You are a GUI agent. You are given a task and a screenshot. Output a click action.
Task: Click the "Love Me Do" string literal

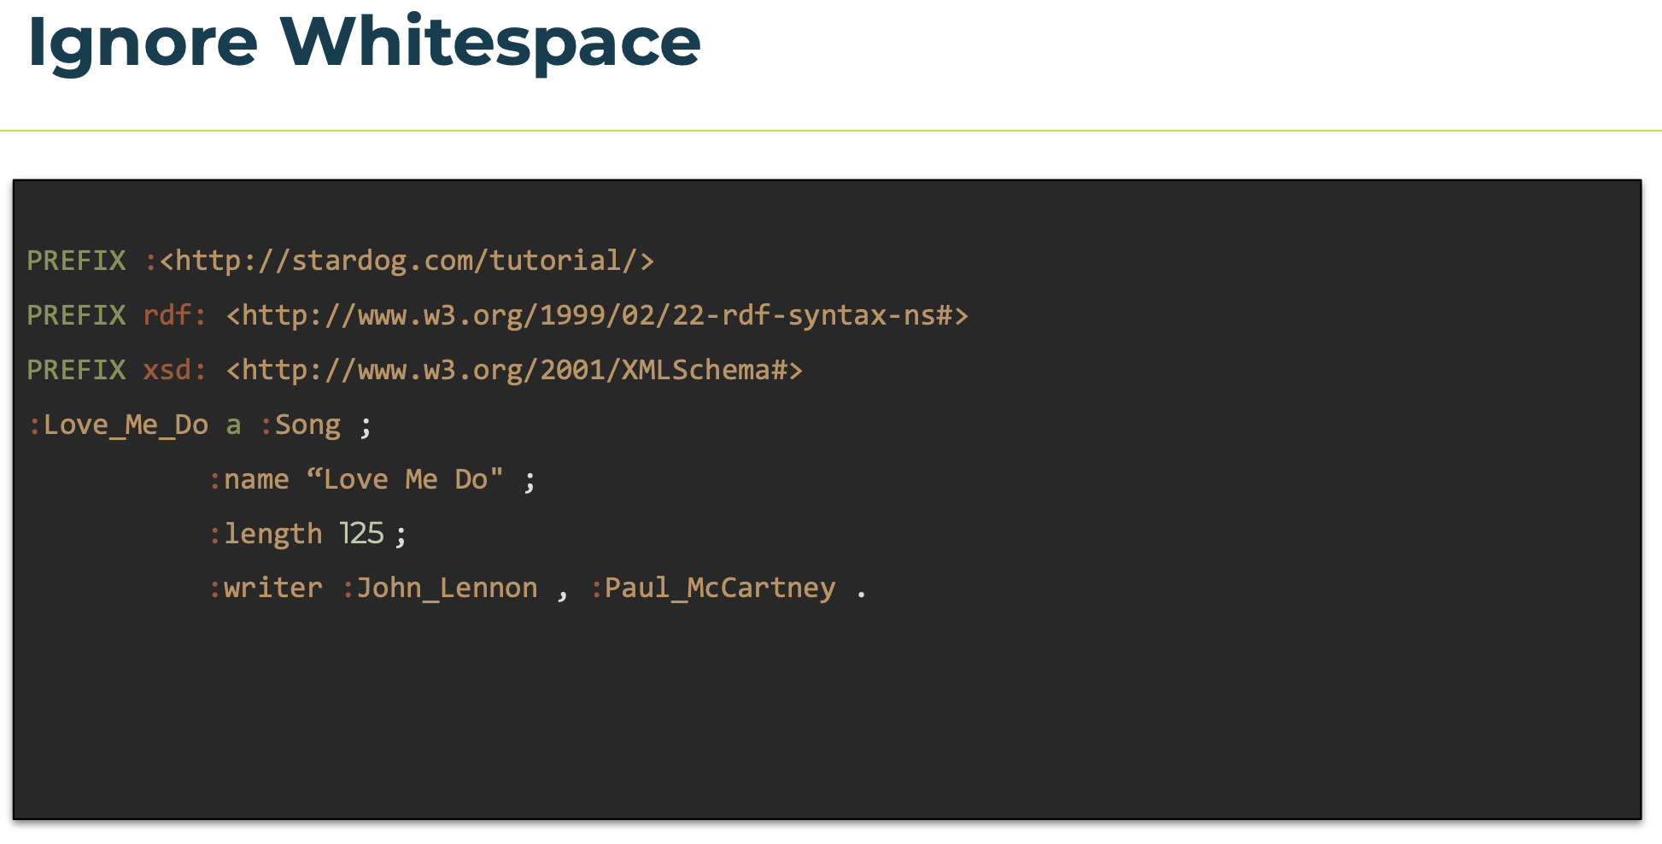click(405, 478)
